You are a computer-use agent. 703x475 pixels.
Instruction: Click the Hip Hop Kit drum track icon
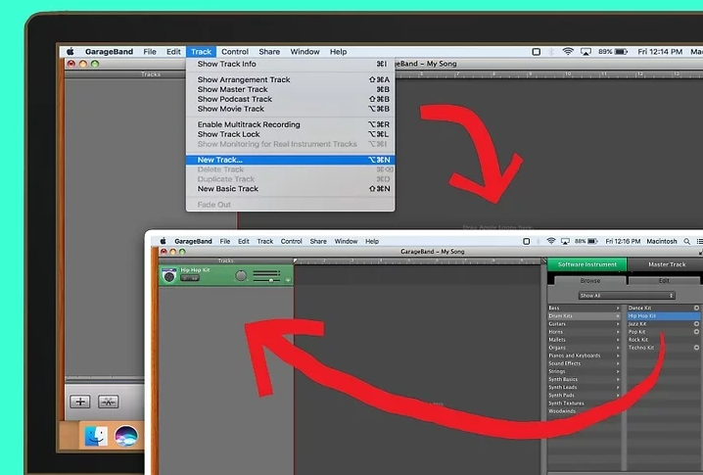(x=169, y=275)
